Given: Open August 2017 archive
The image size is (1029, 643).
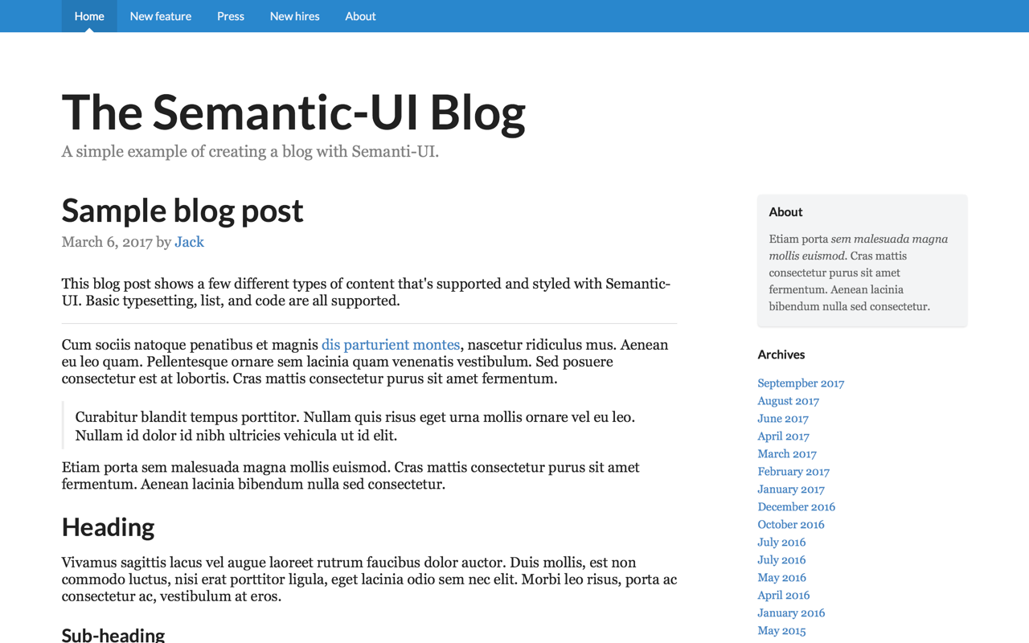Looking at the screenshot, I should point(788,401).
